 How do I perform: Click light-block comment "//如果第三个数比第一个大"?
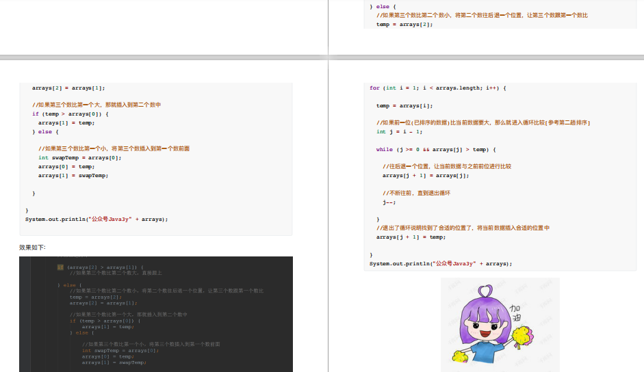[96, 105]
